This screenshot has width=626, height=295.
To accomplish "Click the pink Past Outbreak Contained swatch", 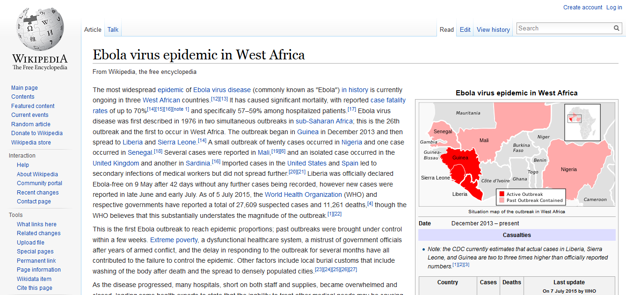I will [502, 201].
